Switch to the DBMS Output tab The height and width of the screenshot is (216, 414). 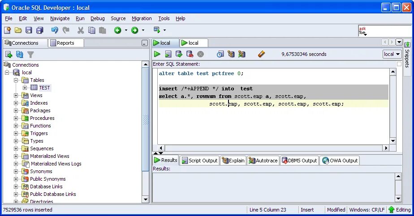point(299,161)
